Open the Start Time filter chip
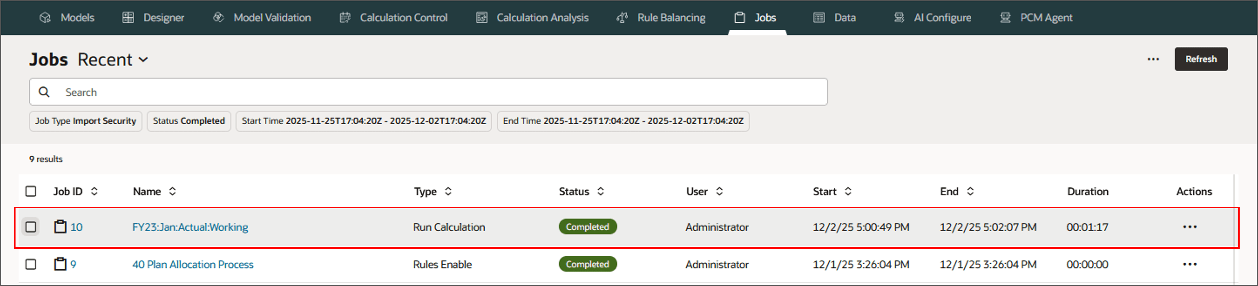1258x286 pixels. point(364,121)
